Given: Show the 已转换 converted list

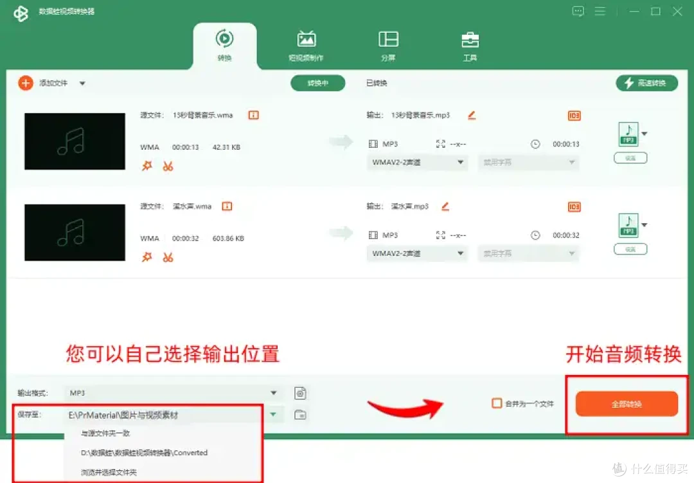Looking at the screenshot, I should click(377, 83).
